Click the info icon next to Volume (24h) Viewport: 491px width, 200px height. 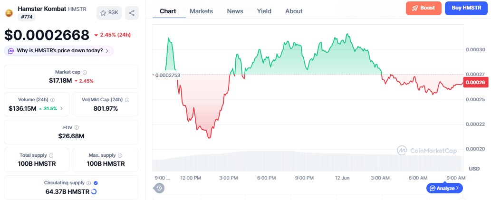53,100
